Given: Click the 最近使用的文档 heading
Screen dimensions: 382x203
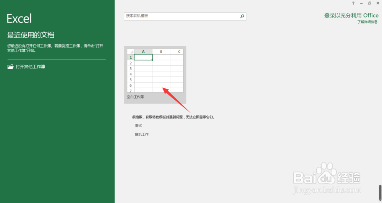Looking at the screenshot, I should pos(31,35).
